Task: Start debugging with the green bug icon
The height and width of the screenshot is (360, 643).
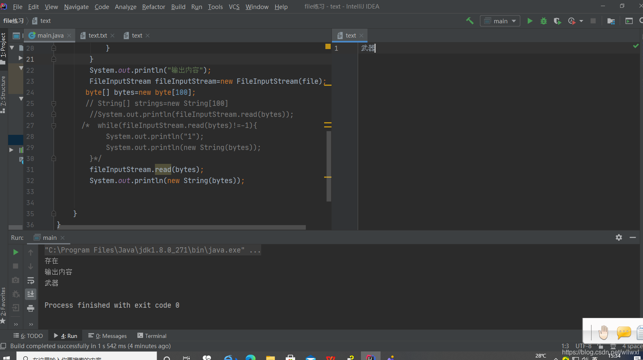Action: (x=544, y=21)
